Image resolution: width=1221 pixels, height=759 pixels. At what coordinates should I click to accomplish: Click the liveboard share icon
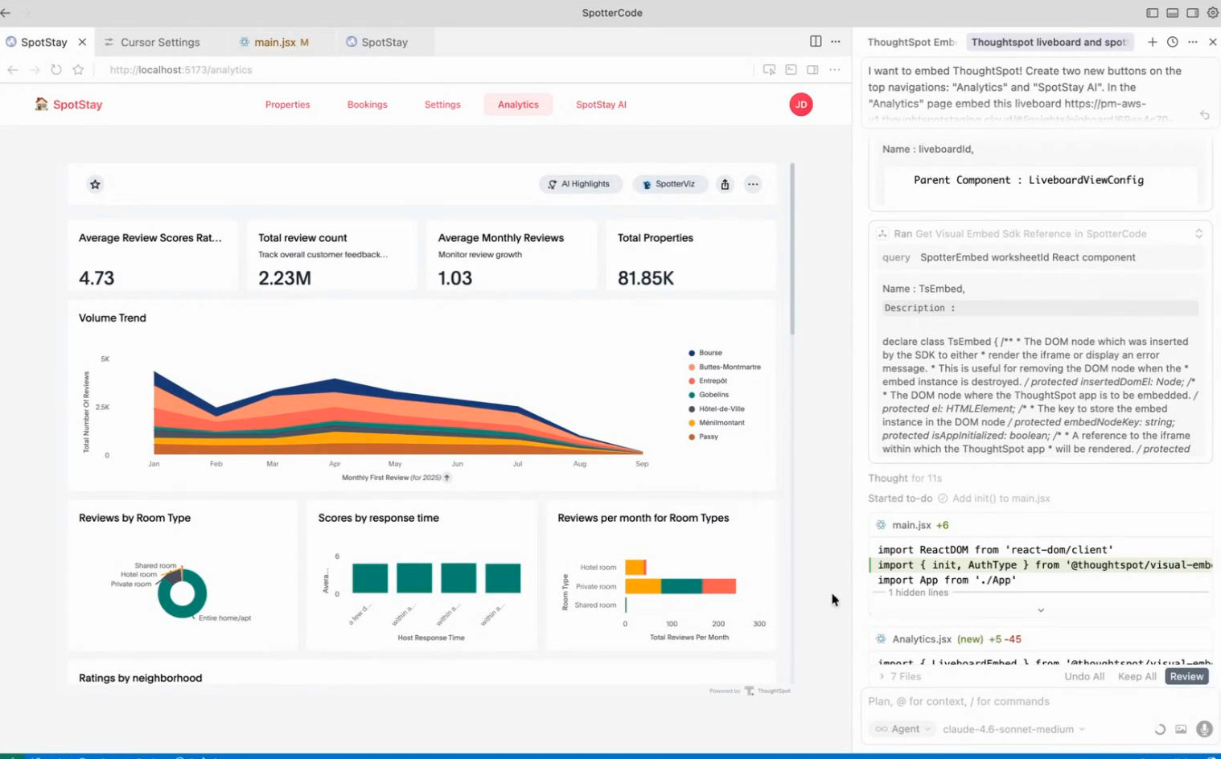tap(725, 184)
